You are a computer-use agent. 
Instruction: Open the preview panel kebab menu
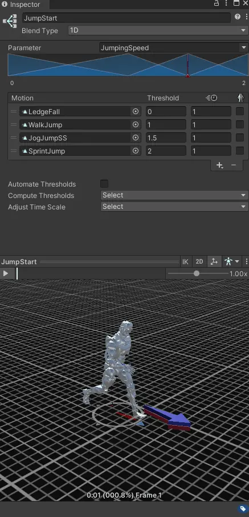tap(246, 262)
